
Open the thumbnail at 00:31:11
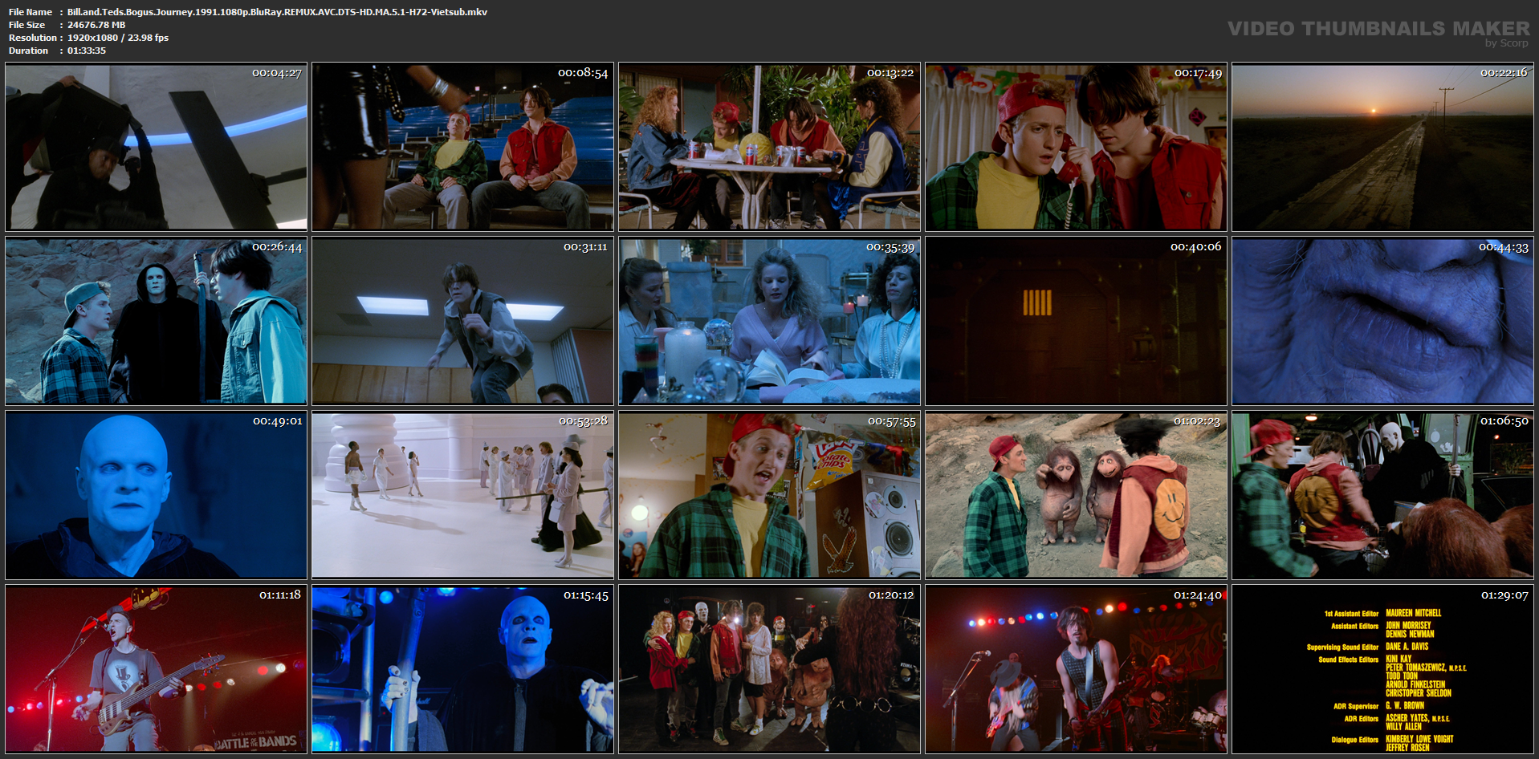[x=463, y=321]
